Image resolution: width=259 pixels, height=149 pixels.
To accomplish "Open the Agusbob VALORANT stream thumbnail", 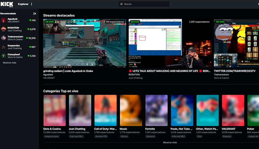I will click(85, 43).
